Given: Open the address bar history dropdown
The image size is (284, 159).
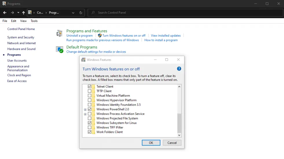Looking at the screenshot, I should pyautogui.click(x=73, y=13).
